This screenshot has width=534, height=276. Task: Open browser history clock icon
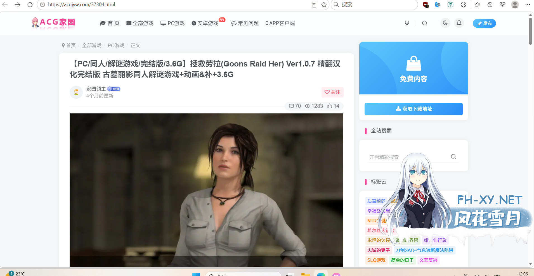(x=490, y=4)
